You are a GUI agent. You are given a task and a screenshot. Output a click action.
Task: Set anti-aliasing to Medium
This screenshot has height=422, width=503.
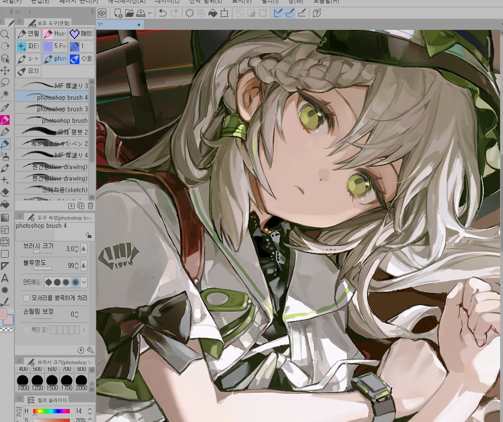point(66,282)
